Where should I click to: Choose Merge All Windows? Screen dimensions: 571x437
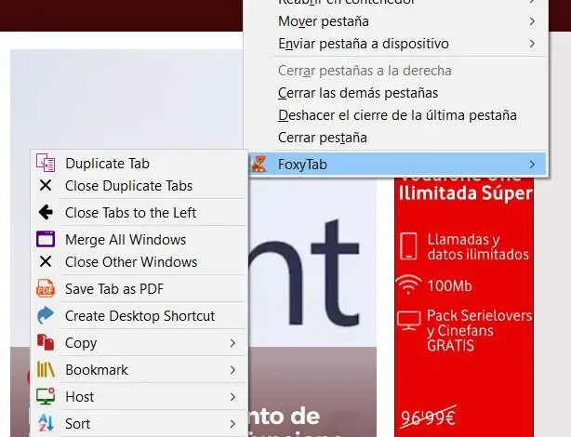[139, 239]
